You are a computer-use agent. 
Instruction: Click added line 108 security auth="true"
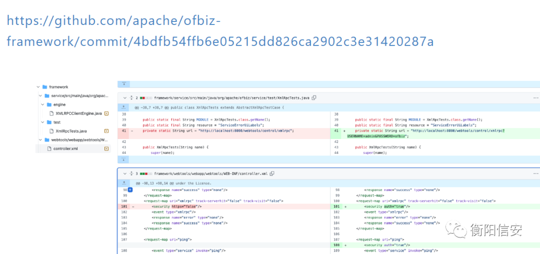coord(435,245)
